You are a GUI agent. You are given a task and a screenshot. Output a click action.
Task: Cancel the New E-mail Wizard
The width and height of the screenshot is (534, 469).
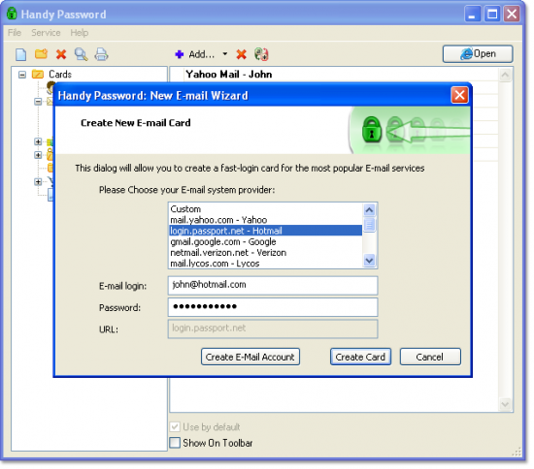(430, 357)
